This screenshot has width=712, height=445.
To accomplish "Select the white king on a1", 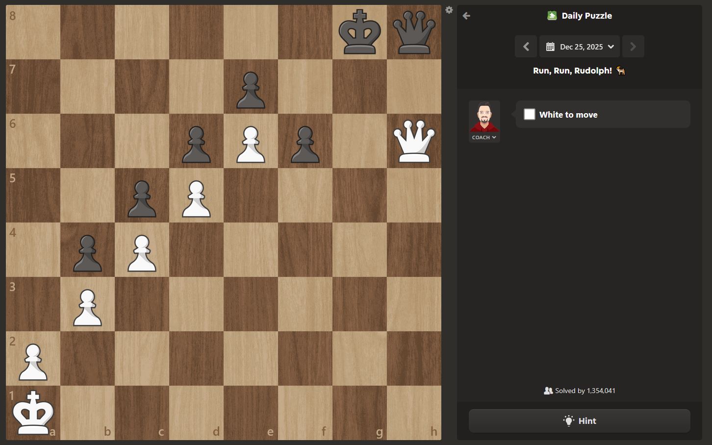I will click(33, 413).
